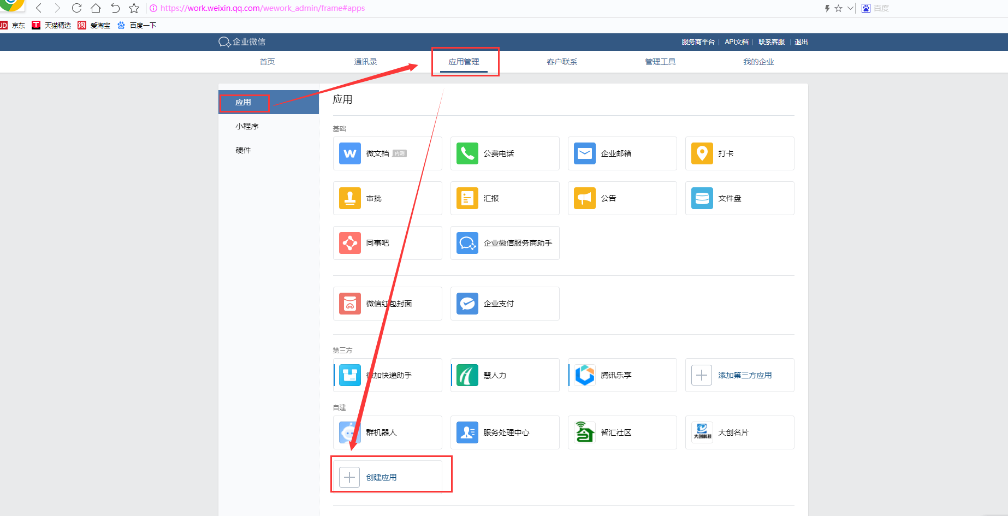This screenshot has width=1008, height=516.
Task: Open the 腾讯乐享 app icon
Action: [585, 375]
